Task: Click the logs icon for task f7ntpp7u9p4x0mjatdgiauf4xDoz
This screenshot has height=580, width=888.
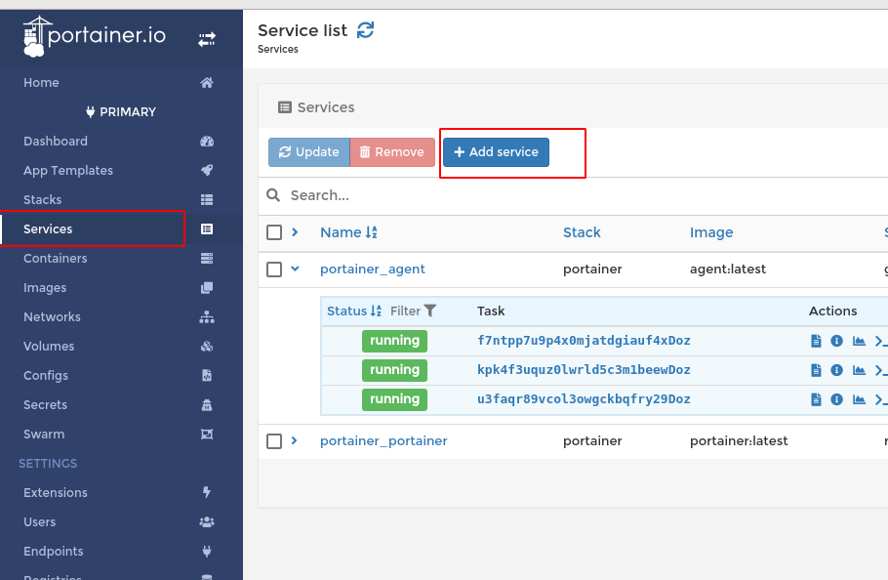Action: (x=816, y=341)
